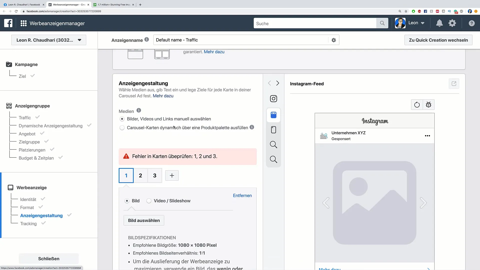Switch to the Leon R. Chaudhari Facebook browser tab
The height and width of the screenshot is (270, 480).
(24, 4)
